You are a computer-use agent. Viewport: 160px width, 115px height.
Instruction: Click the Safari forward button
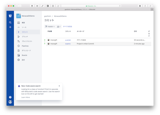20,6
